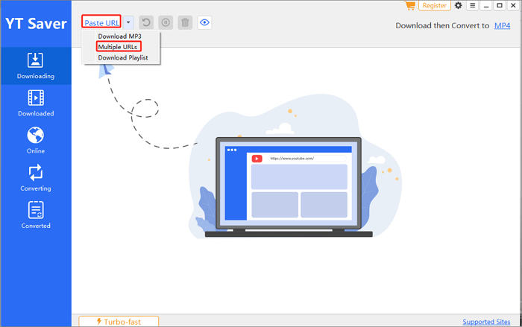
Task: Select Download Playlist menu entry
Action: click(123, 57)
